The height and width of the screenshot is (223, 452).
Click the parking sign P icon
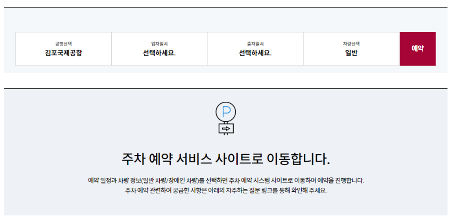point(226,118)
